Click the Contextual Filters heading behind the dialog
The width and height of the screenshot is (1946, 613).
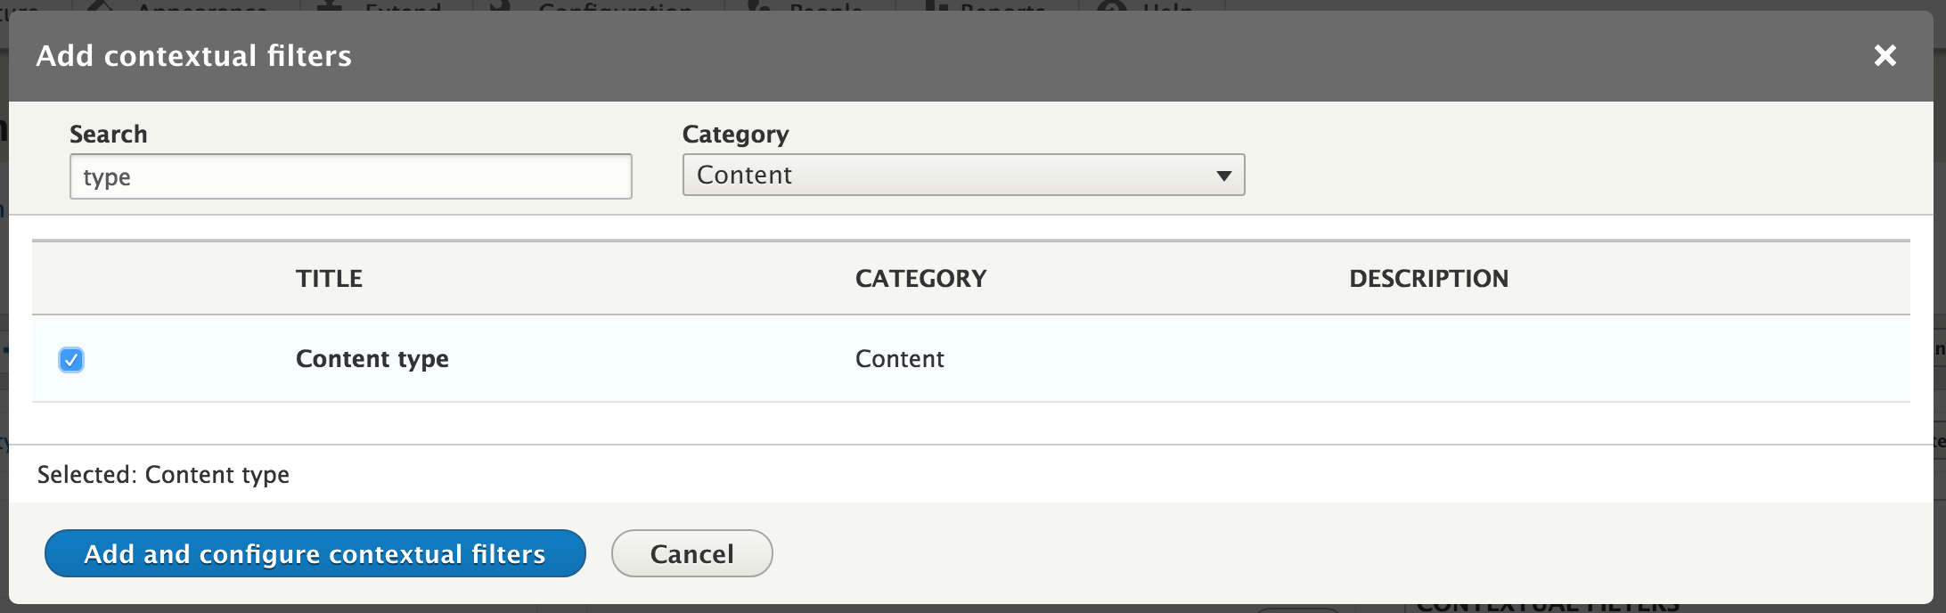1548,607
